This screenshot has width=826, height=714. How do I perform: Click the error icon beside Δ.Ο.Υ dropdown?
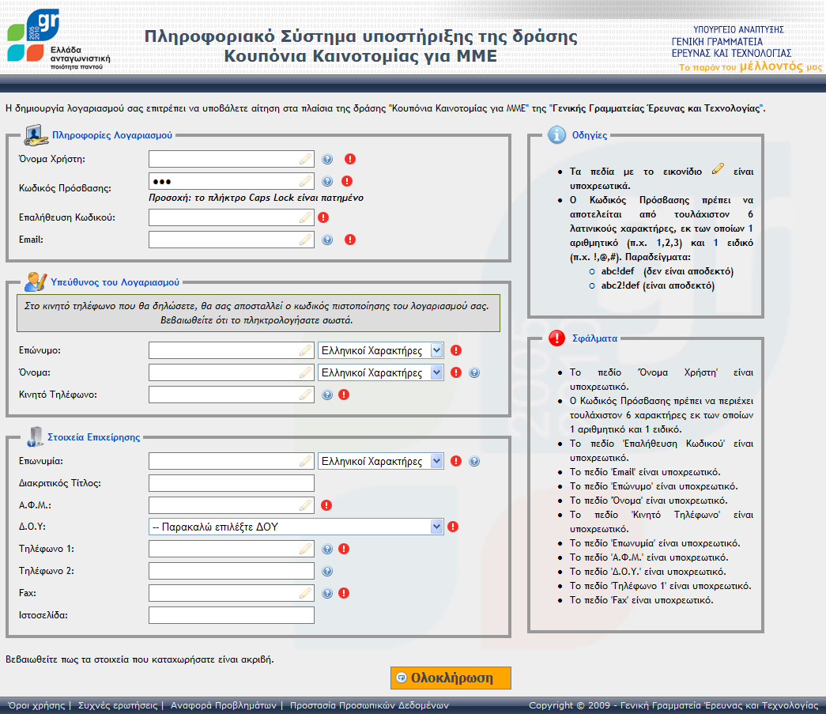tap(452, 527)
